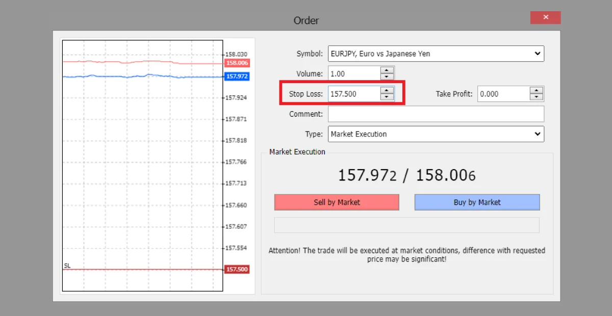Click the Volume up stepper arrow
Image resolution: width=612 pixels, height=316 pixels.
[387, 71]
